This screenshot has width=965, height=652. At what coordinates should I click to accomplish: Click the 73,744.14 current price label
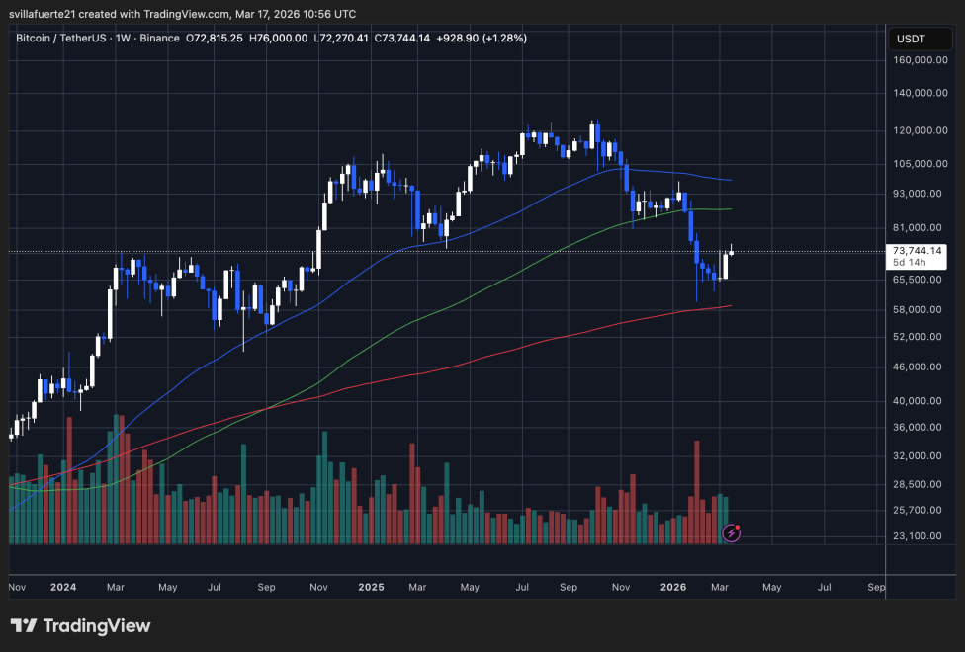(916, 250)
